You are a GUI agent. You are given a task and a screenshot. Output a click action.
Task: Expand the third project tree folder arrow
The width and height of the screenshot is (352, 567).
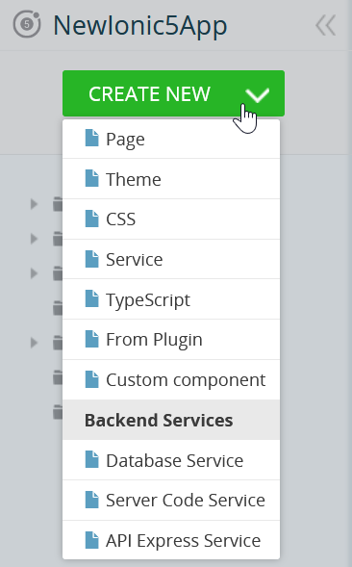tap(34, 273)
